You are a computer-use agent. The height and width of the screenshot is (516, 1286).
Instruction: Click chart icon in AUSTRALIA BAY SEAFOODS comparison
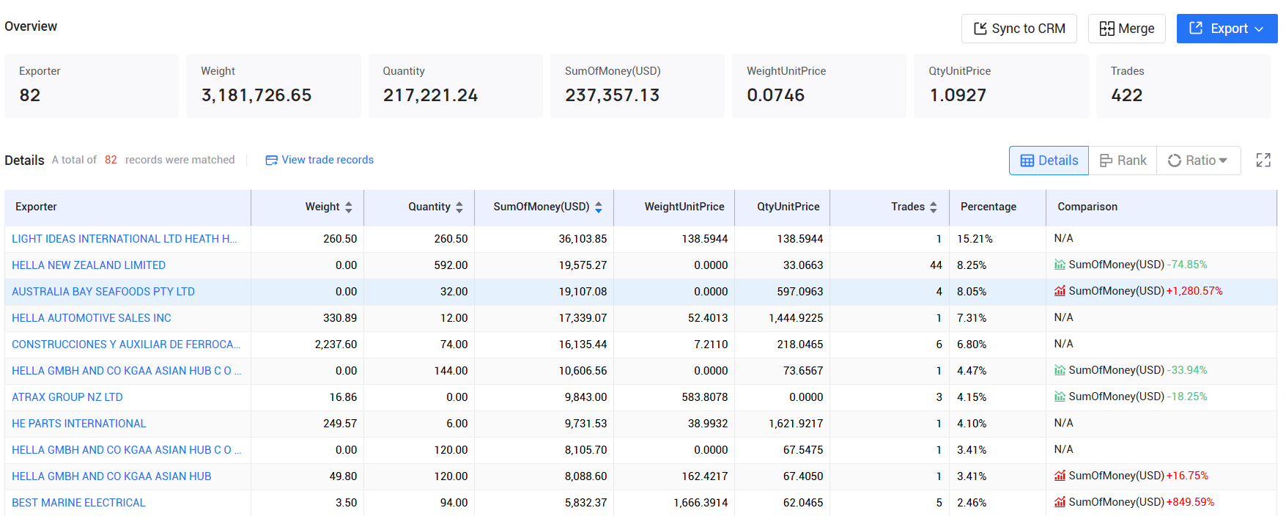pyautogui.click(x=1060, y=291)
